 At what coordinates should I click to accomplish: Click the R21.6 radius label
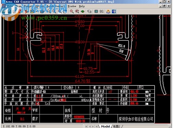click(121, 46)
